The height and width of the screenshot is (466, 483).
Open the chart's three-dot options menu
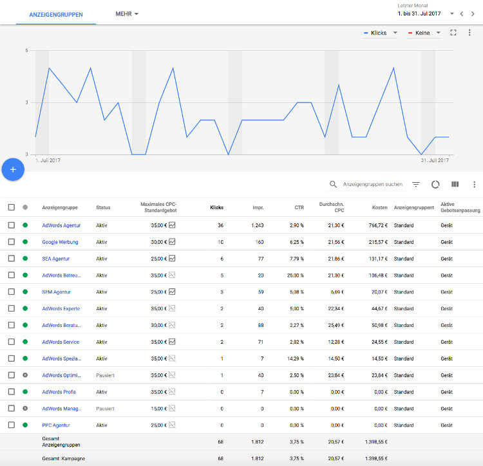[470, 32]
